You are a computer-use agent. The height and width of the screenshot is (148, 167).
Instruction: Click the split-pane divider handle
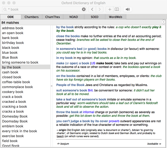tap(52, 86)
